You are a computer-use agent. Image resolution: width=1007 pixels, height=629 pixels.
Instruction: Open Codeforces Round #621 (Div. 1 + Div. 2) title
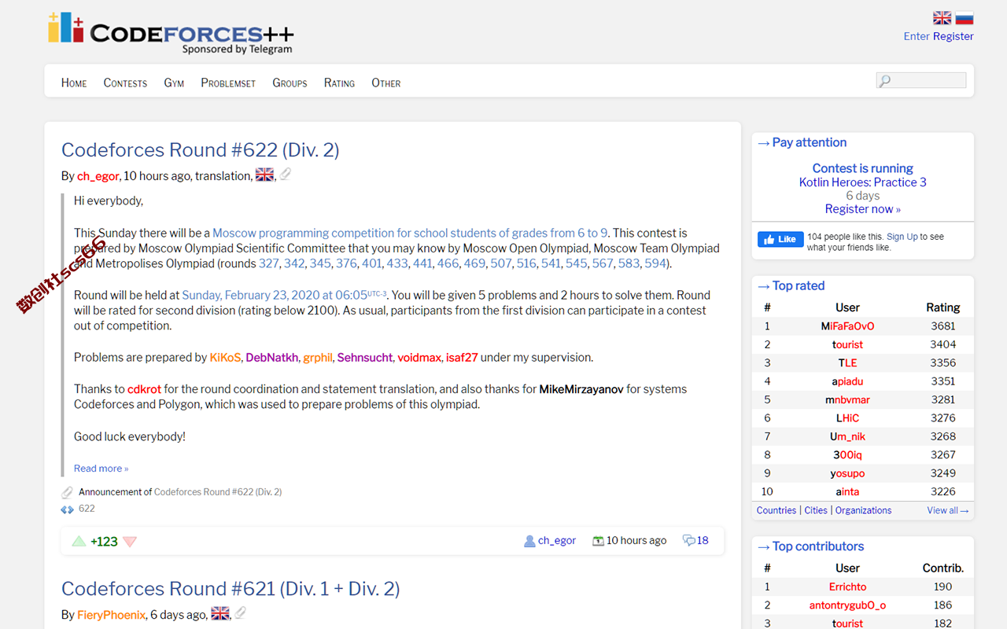pos(231,588)
